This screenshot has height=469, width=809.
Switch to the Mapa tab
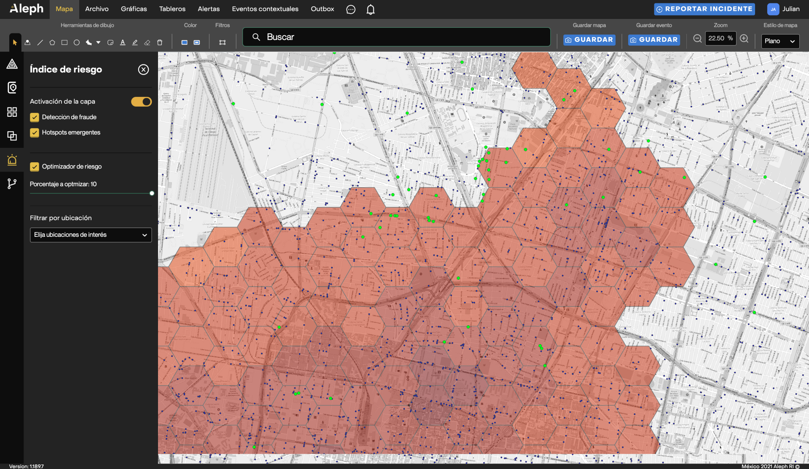pyautogui.click(x=64, y=9)
